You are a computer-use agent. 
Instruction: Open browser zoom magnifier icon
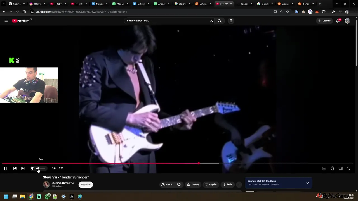pyautogui.click(x=281, y=12)
